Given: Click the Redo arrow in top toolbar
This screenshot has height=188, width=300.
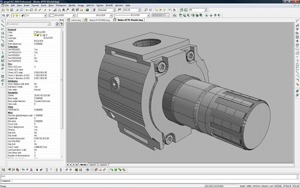Looking at the screenshot, I should coord(49,10).
